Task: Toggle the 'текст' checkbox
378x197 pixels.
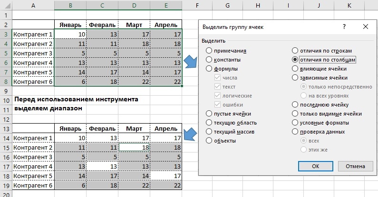Action: [x=217, y=87]
